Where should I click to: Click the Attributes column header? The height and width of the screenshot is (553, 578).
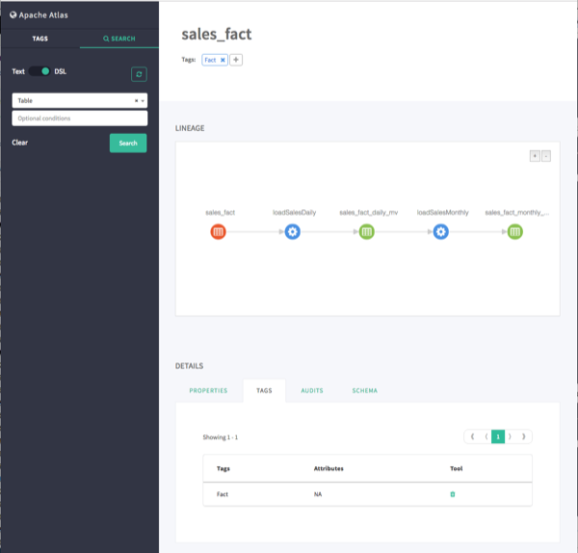328,468
